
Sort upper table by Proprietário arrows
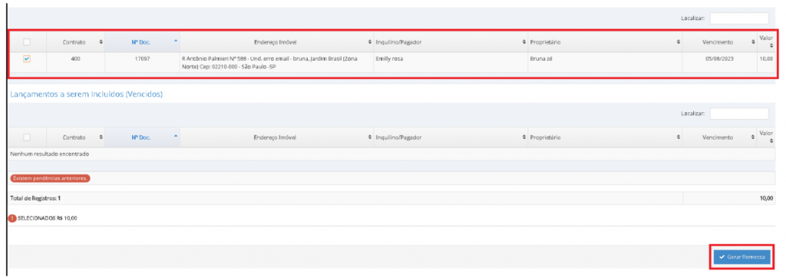[679, 42]
